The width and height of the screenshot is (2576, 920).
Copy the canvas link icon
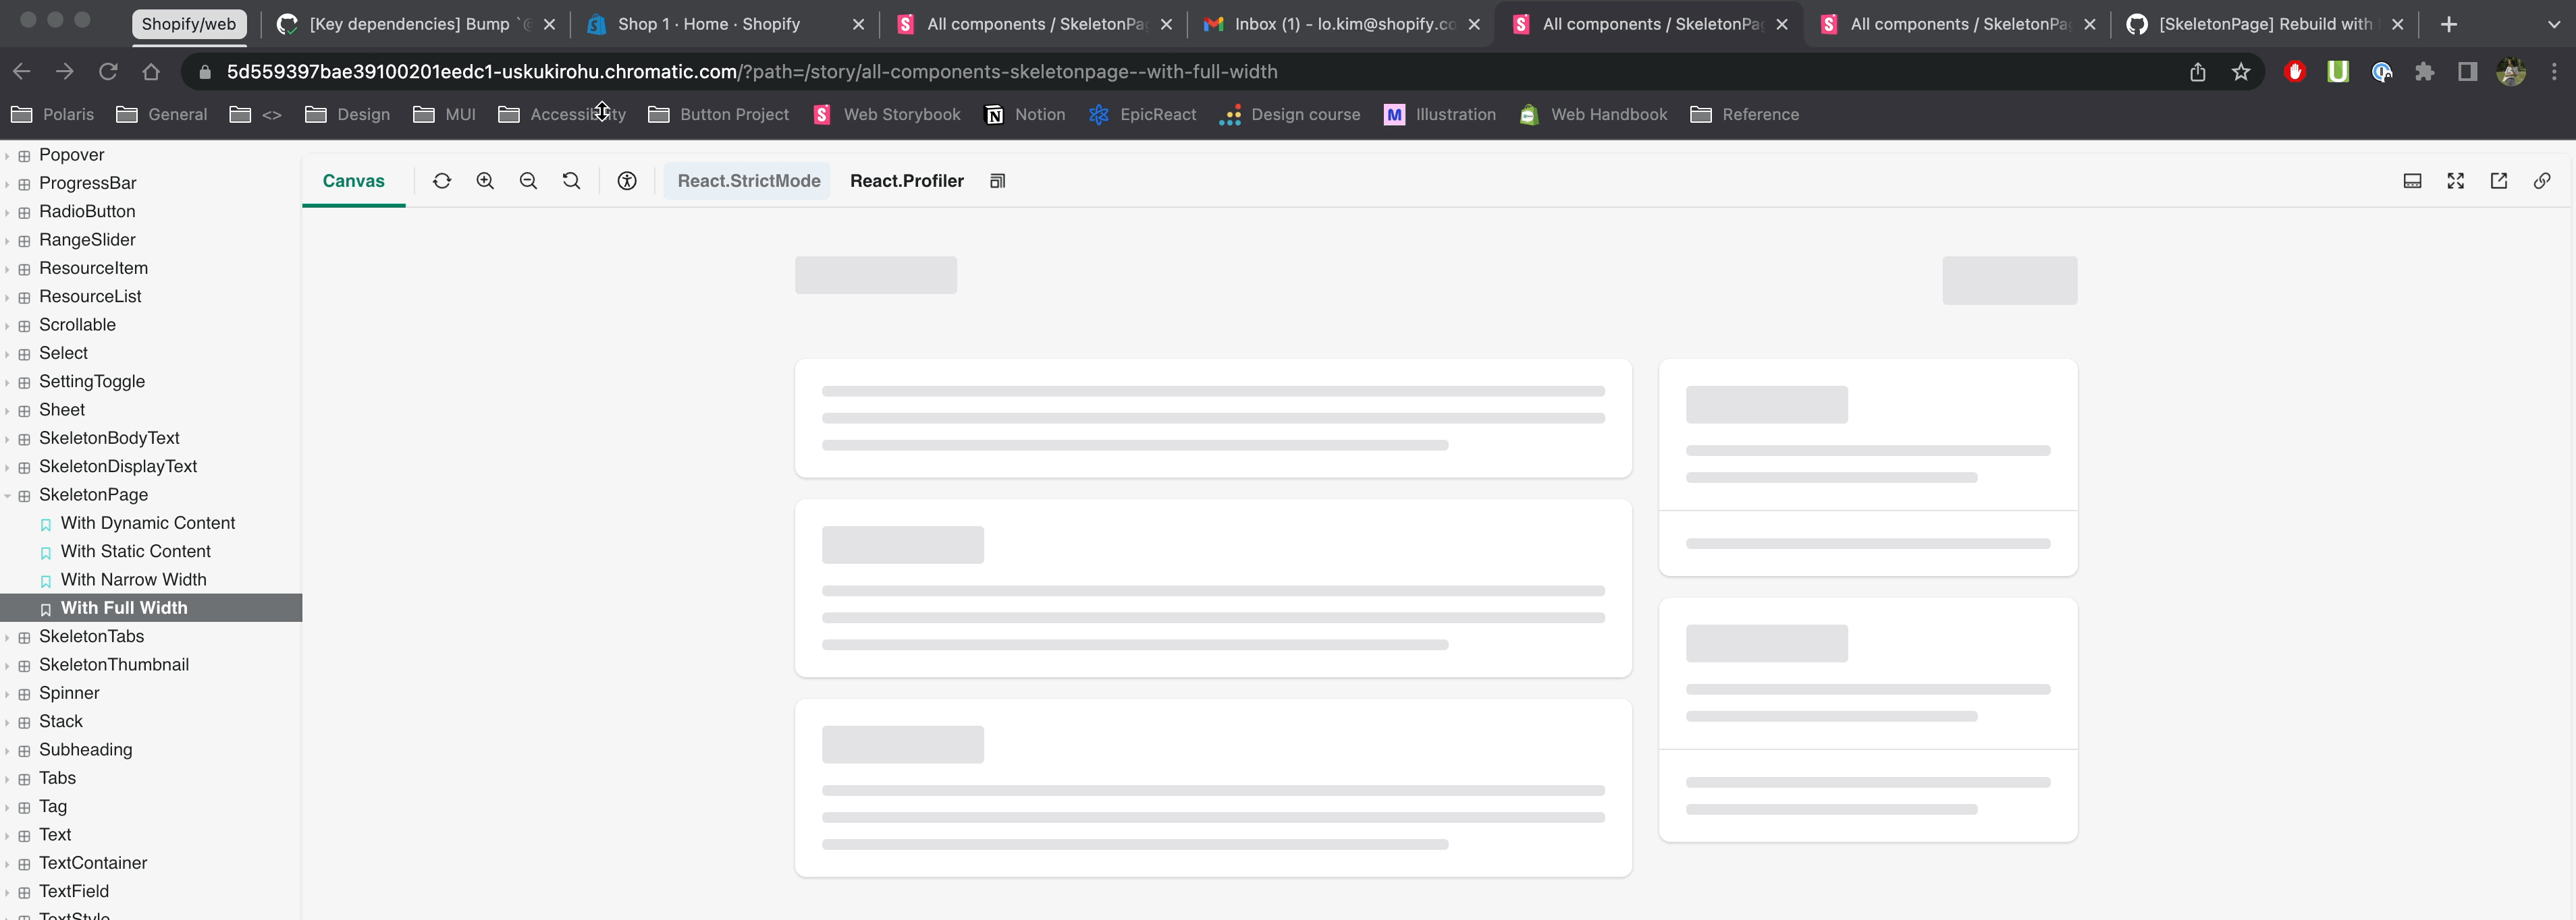2541,181
